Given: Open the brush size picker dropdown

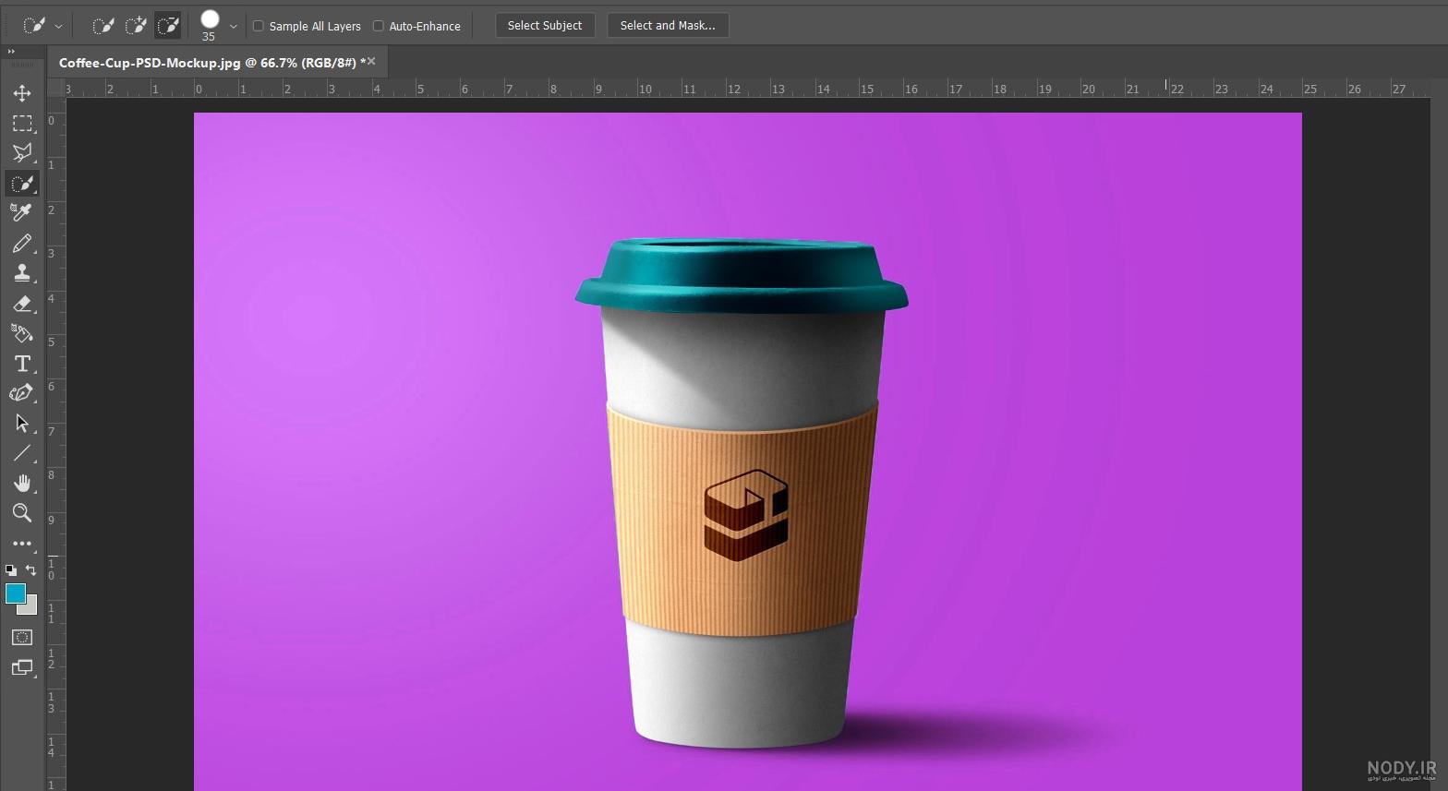Looking at the screenshot, I should click(234, 27).
